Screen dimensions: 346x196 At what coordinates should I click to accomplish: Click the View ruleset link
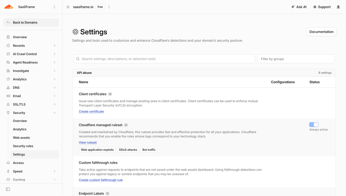pyautogui.click(x=88, y=143)
